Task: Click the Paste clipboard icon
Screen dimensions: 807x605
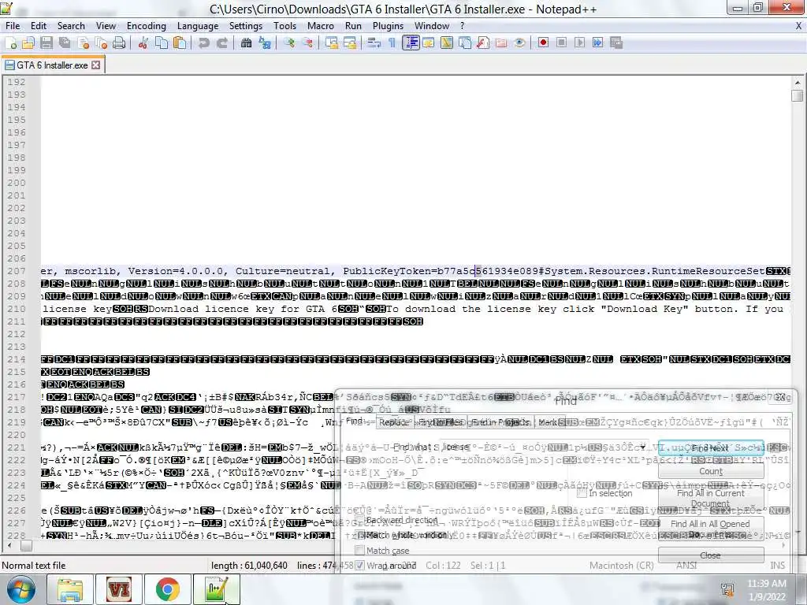Action: pos(180,43)
